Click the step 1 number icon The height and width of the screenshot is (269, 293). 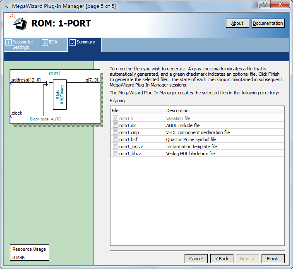[8, 42]
